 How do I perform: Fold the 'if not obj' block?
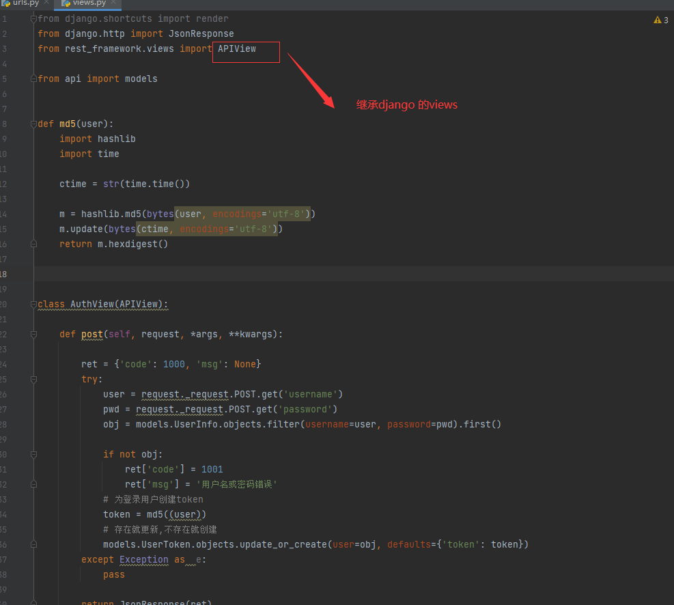33,454
